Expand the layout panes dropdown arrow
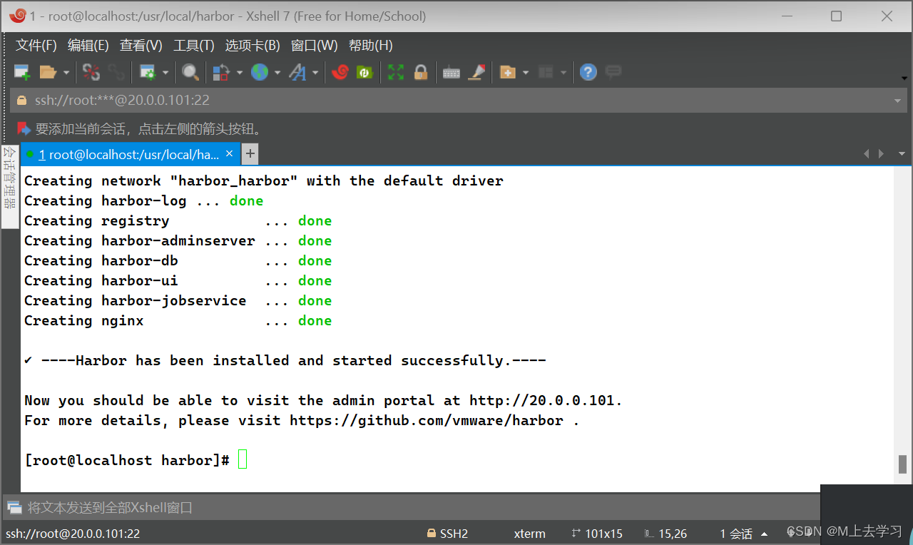 (x=563, y=72)
